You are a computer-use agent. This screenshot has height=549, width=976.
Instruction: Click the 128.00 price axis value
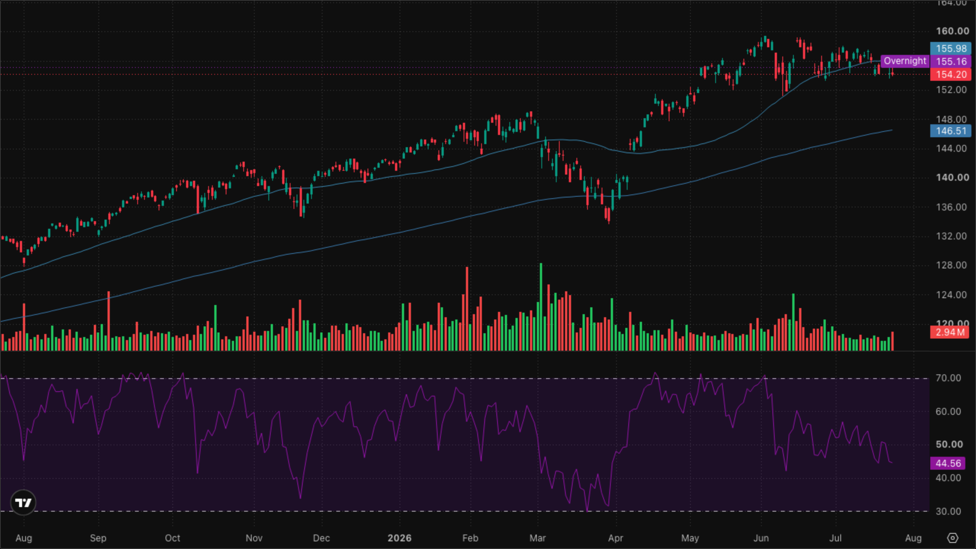952,265
